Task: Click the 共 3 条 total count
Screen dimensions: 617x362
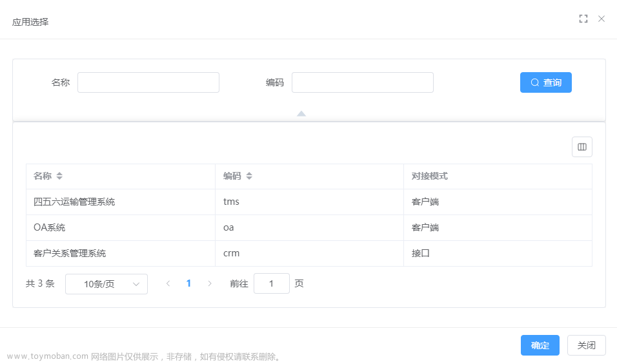Action: 40,283
